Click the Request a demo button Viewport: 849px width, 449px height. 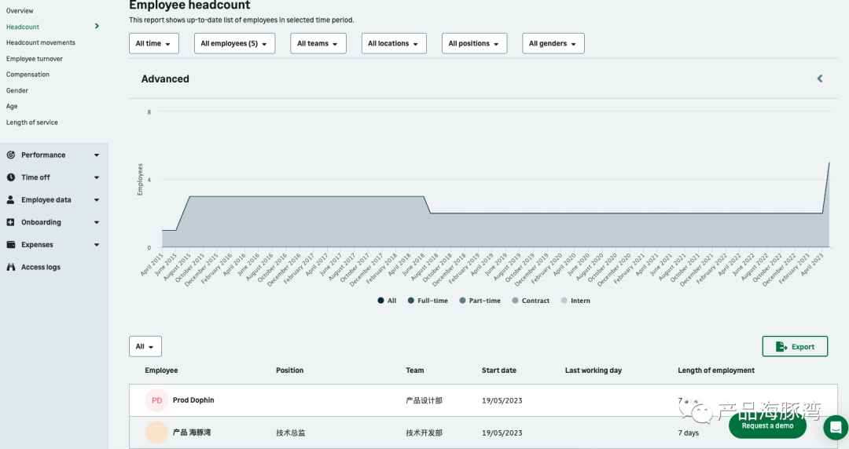(767, 425)
